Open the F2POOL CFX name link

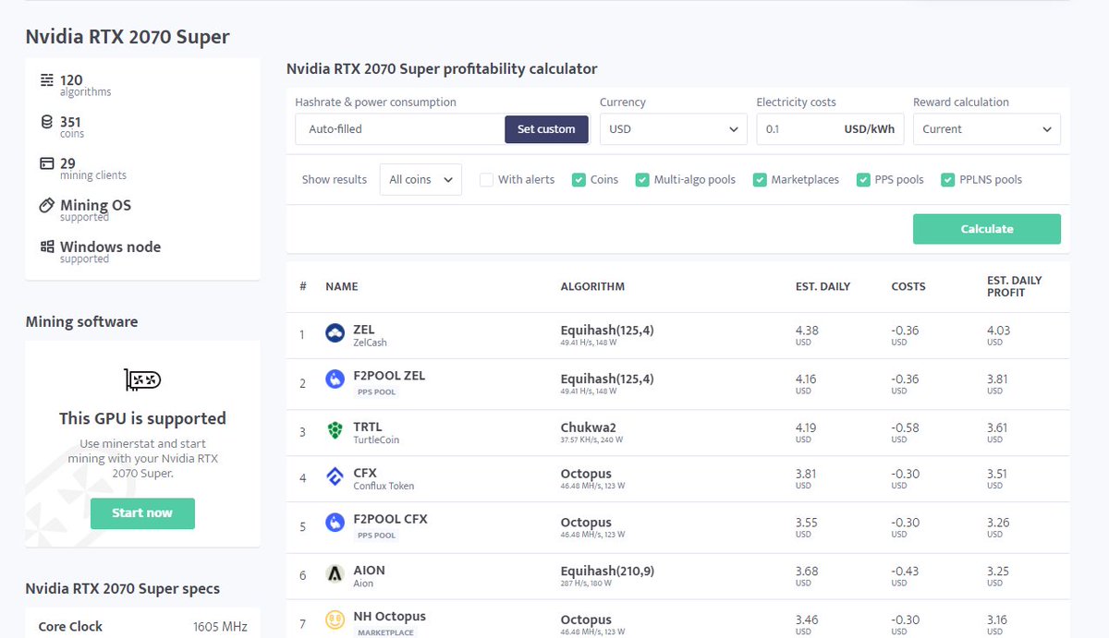click(x=390, y=519)
